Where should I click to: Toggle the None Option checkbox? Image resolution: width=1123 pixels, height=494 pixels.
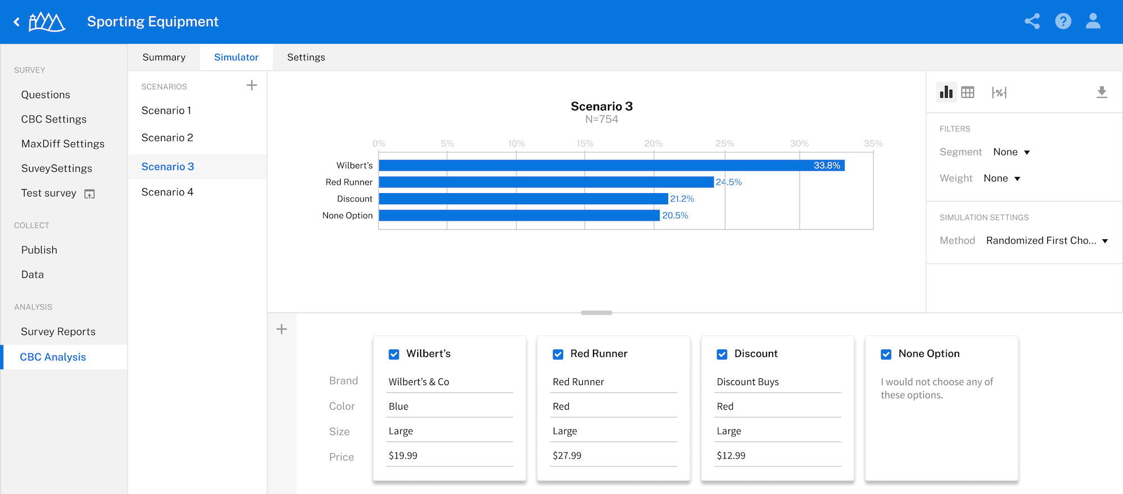(x=886, y=354)
